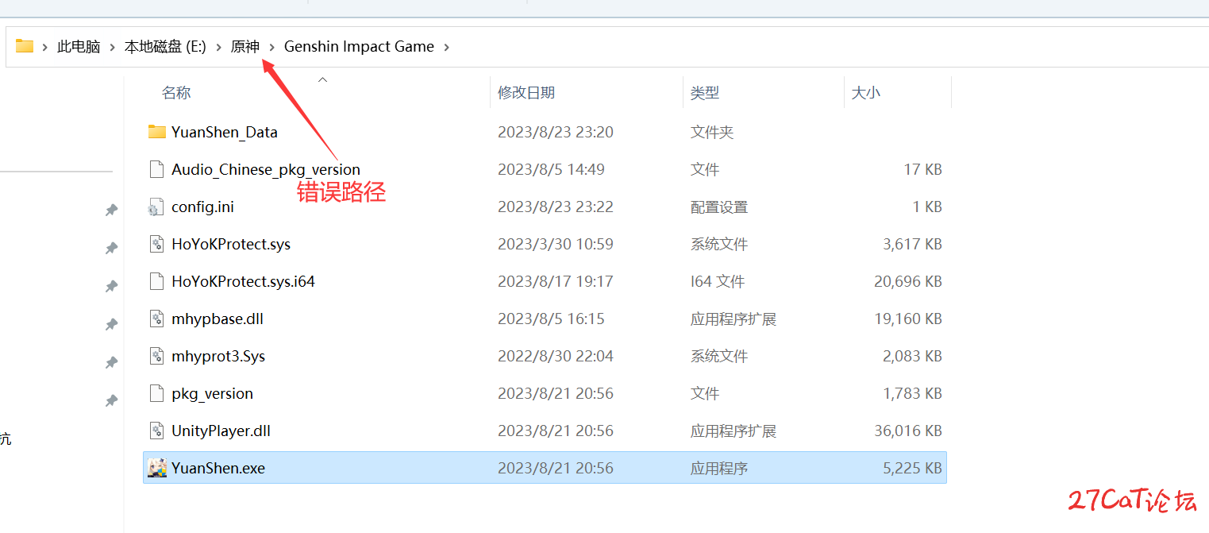This screenshot has height=533, width=1209.
Task: Select UnityPlayer.dll file name
Action: [x=221, y=431]
